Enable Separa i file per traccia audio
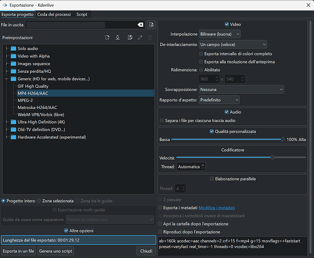The width and height of the screenshot is (314, 258). point(162,120)
